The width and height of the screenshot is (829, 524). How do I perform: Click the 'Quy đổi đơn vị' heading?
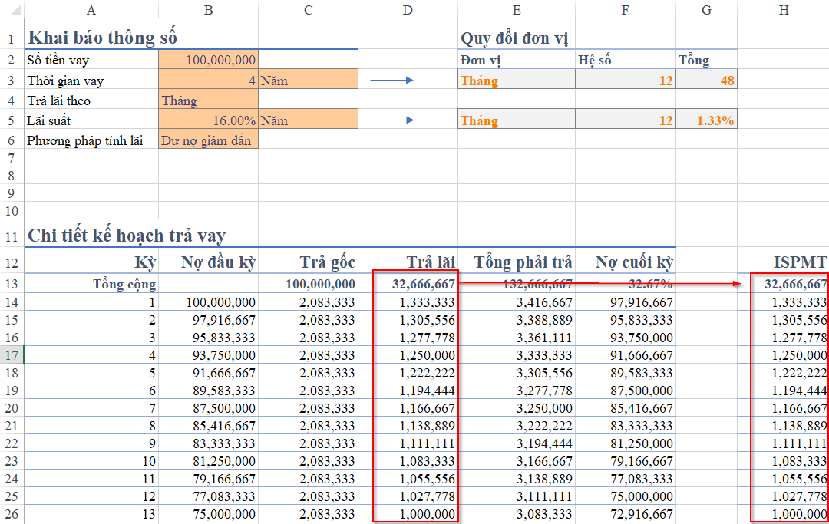point(514,38)
